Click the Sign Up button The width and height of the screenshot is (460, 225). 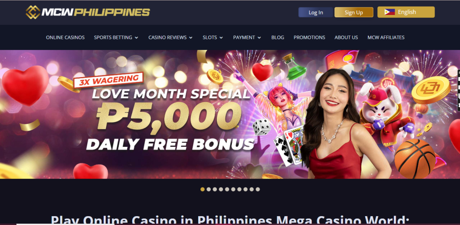tap(354, 12)
